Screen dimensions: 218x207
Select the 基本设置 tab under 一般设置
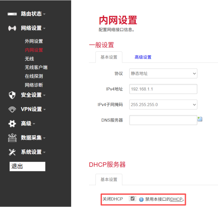click(x=109, y=57)
